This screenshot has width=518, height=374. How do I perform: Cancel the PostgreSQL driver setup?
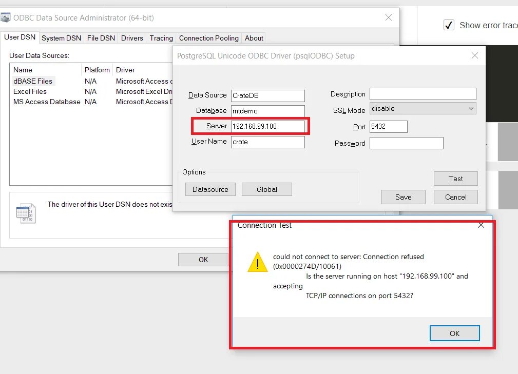[455, 197]
